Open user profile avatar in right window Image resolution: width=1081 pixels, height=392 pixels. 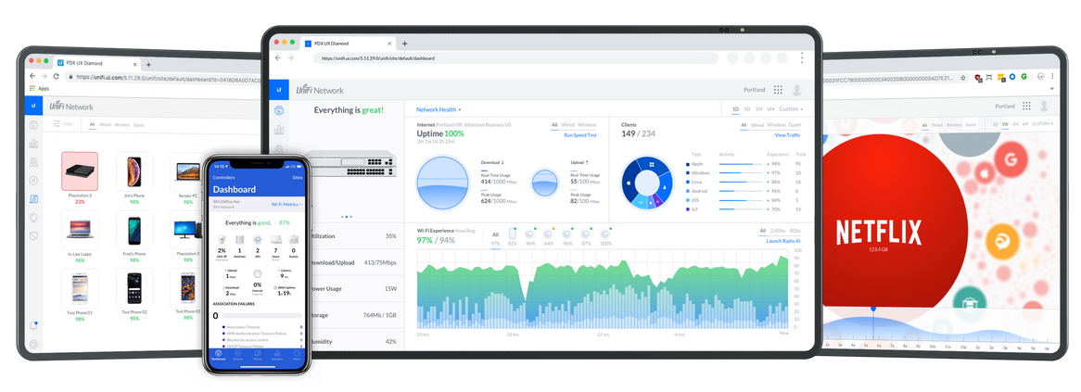1045,106
